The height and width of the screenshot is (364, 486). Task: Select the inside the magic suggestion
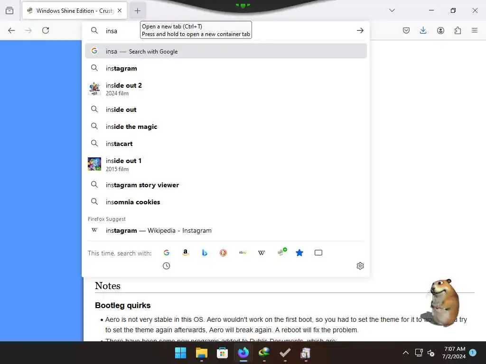pyautogui.click(x=225, y=127)
